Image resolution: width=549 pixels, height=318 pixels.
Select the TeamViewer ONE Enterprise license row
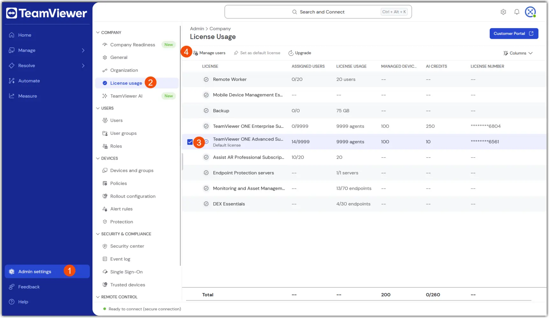(364, 126)
